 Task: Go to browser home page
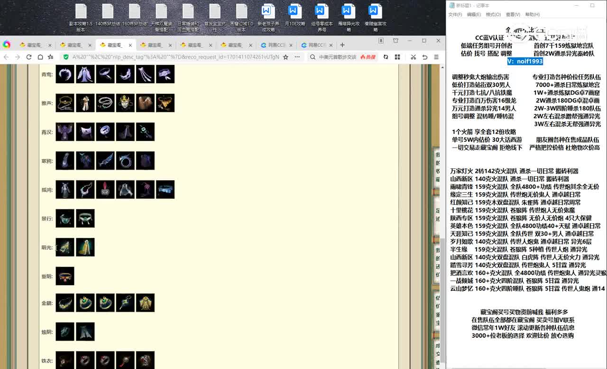pyautogui.click(x=40, y=57)
